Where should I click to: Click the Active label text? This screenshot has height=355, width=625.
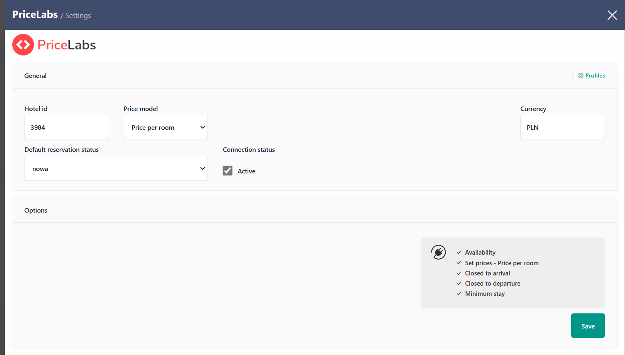[x=246, y=171]
